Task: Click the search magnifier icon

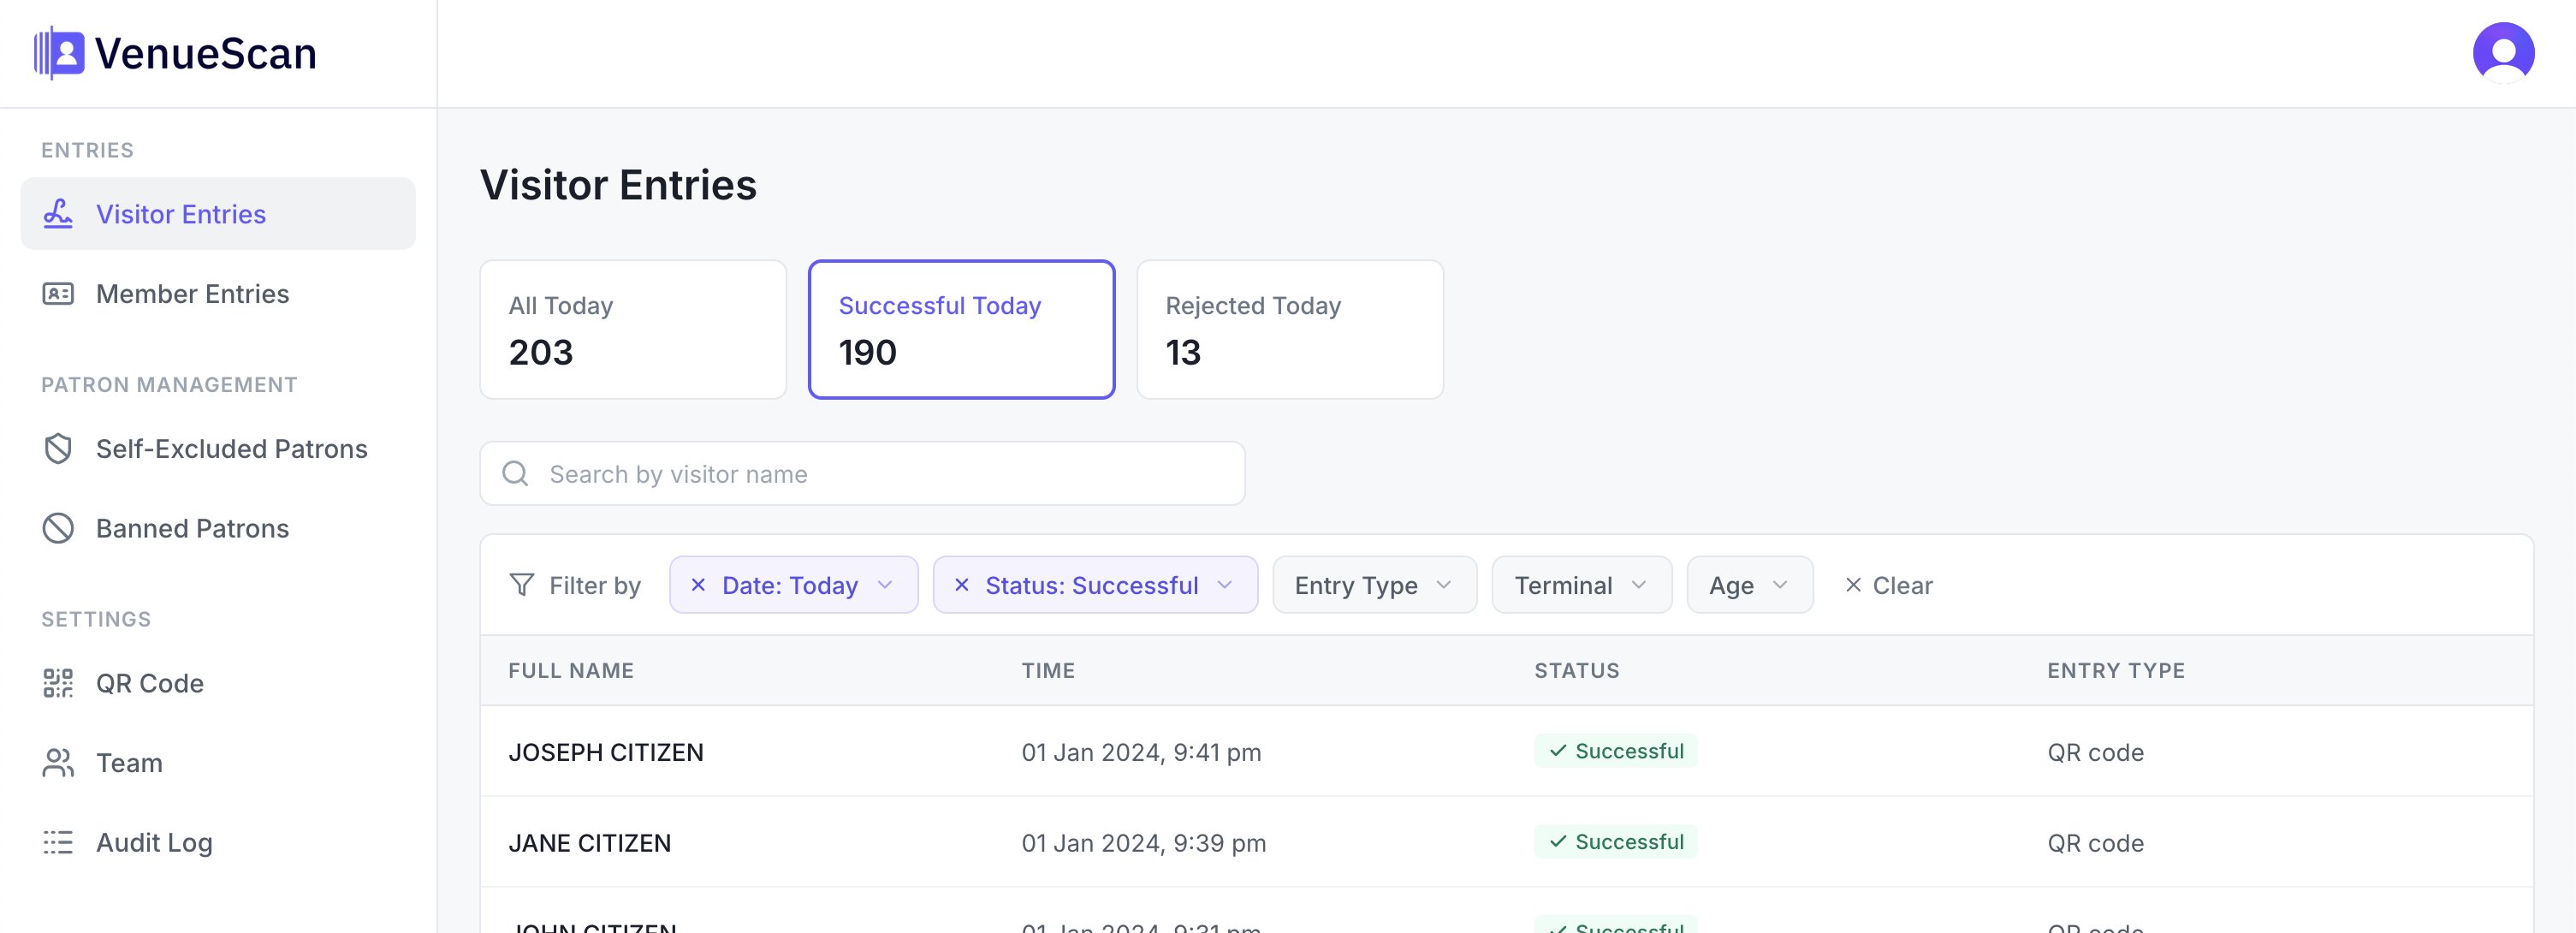Action: (x=515, y=473)
